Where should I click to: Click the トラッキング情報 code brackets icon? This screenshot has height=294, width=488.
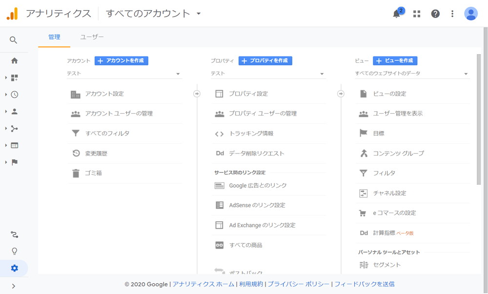219,134
